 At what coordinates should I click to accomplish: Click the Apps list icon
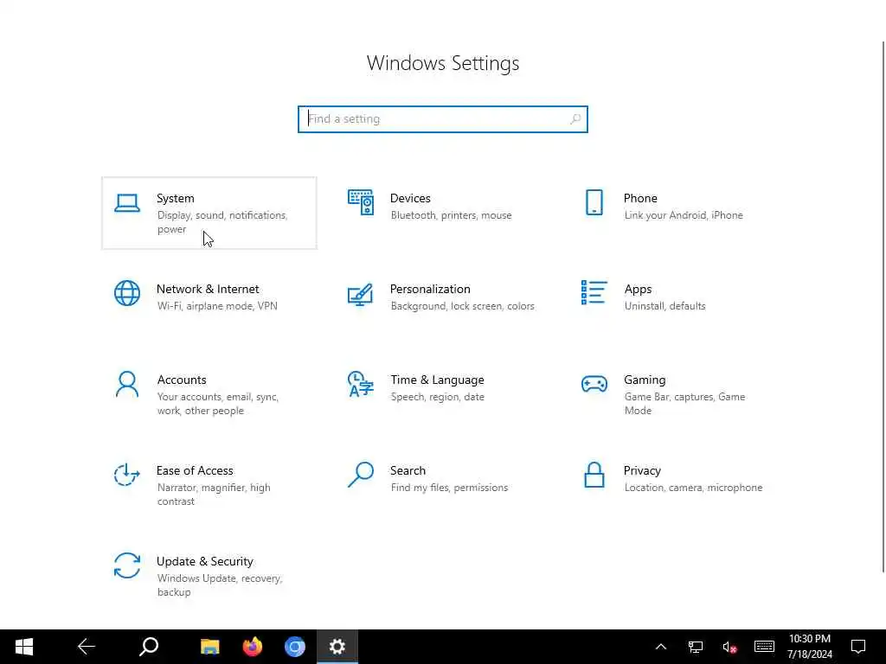[x=594, y=292]
